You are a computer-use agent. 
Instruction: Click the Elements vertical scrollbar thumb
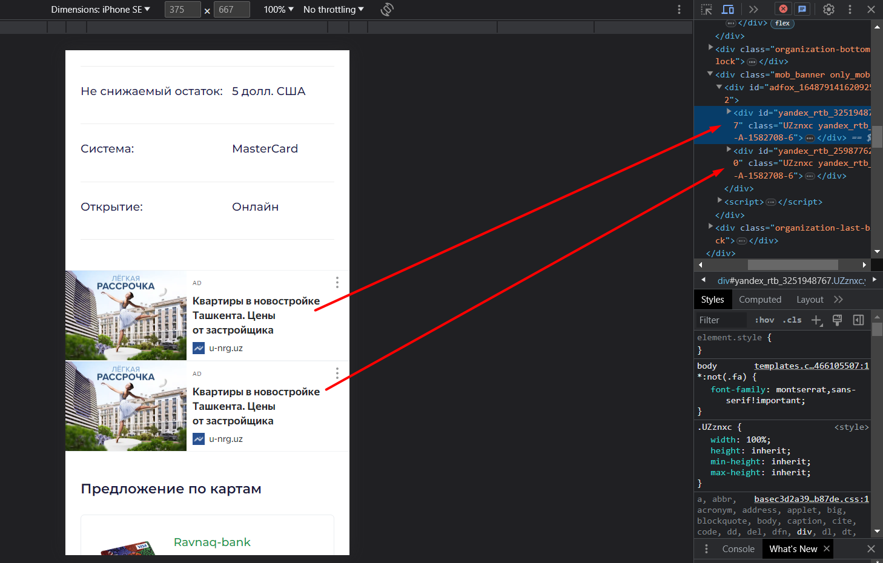click(877, 136)
